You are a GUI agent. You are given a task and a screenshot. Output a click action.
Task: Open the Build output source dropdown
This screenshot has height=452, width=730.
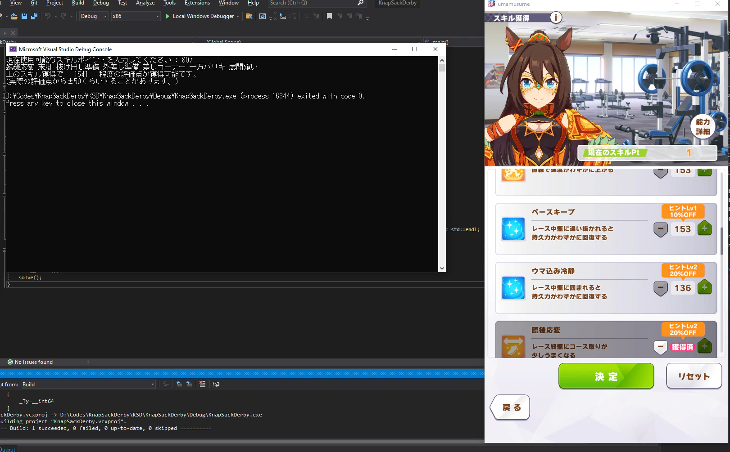[x=88, y=385]
